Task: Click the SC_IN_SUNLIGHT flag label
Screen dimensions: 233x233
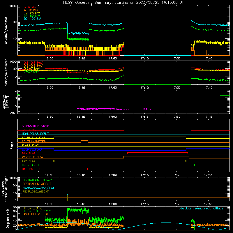Action: coord(33,137)
